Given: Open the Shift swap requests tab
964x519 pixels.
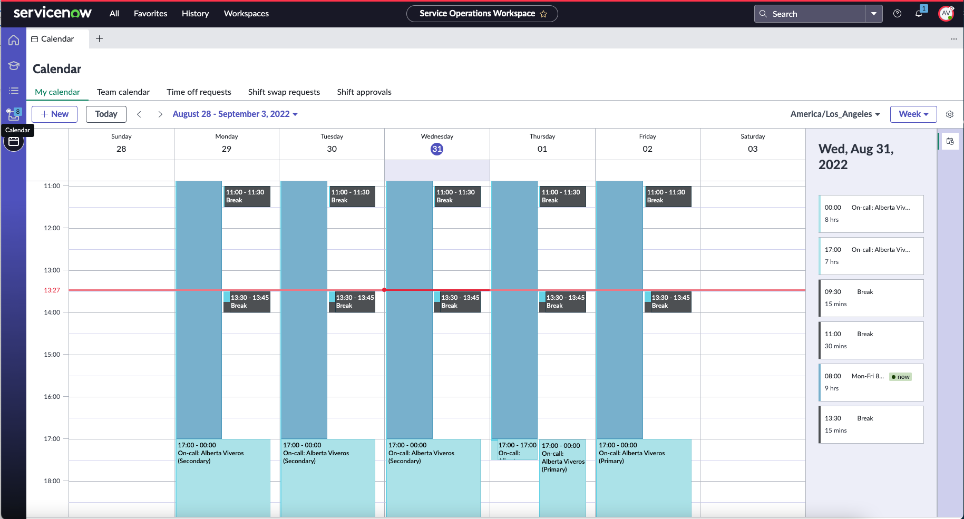Looking at the screenshot, I should point(284,92).
